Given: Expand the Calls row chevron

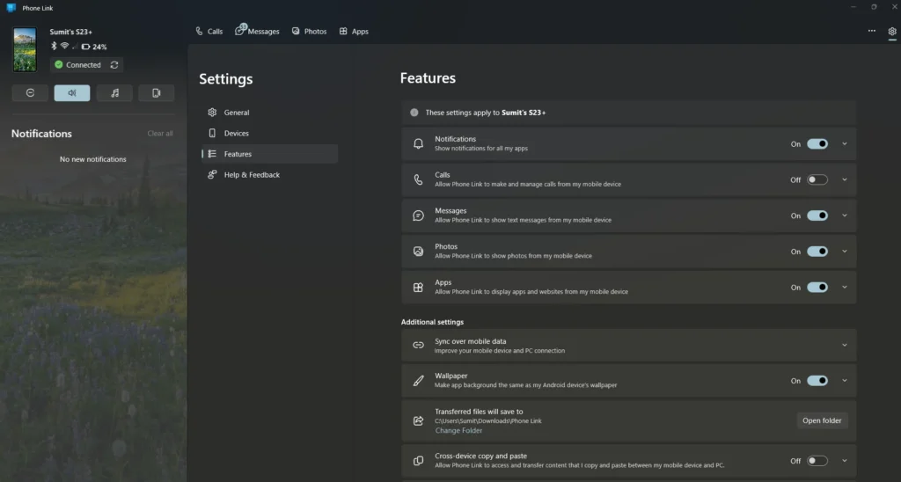Looking at the screenshot, I should click(844, 179).
